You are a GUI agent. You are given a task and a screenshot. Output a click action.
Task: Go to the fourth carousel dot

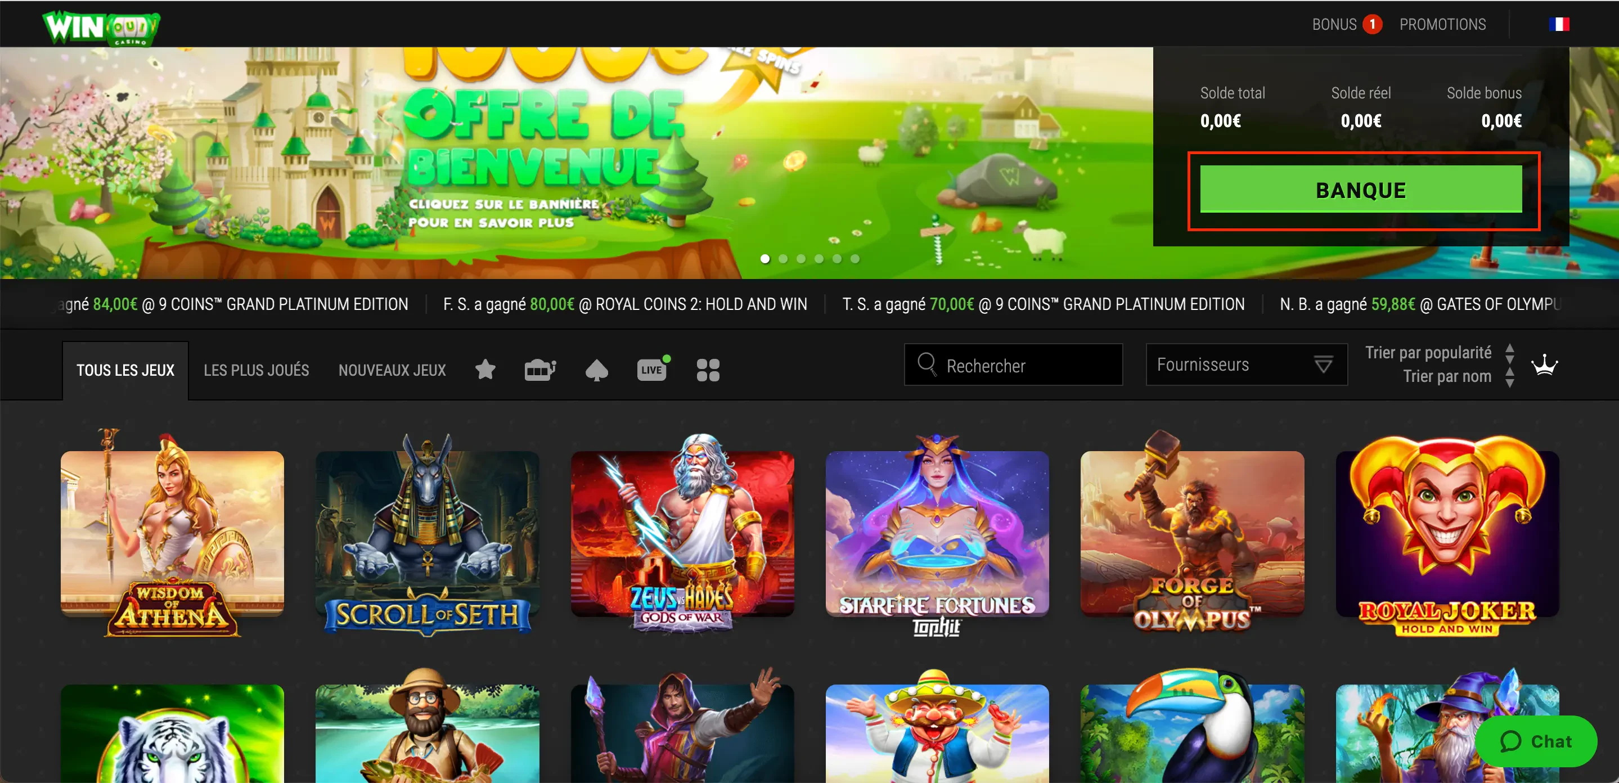819,259
